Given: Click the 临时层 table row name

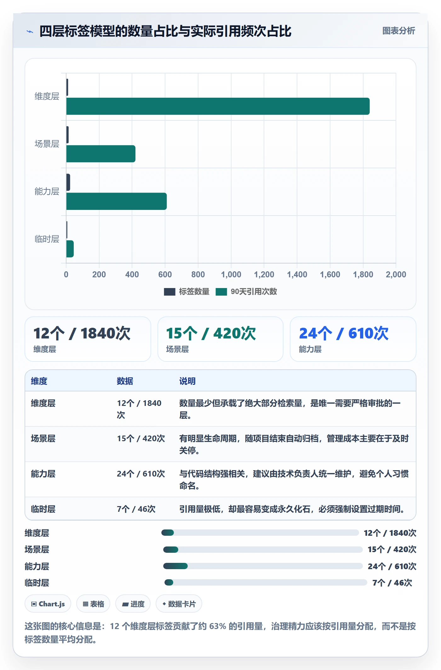Looking at the screenshot, I should pos(43,509).
